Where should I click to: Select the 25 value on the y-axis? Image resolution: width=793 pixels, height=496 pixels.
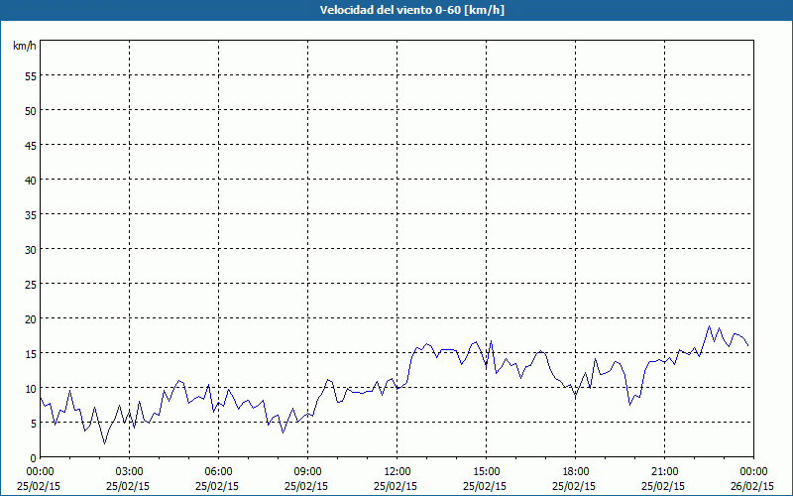tap(30, 284)
